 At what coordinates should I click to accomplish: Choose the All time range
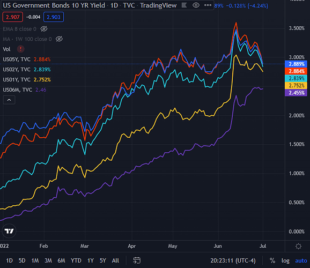click(x=115, y=260)
